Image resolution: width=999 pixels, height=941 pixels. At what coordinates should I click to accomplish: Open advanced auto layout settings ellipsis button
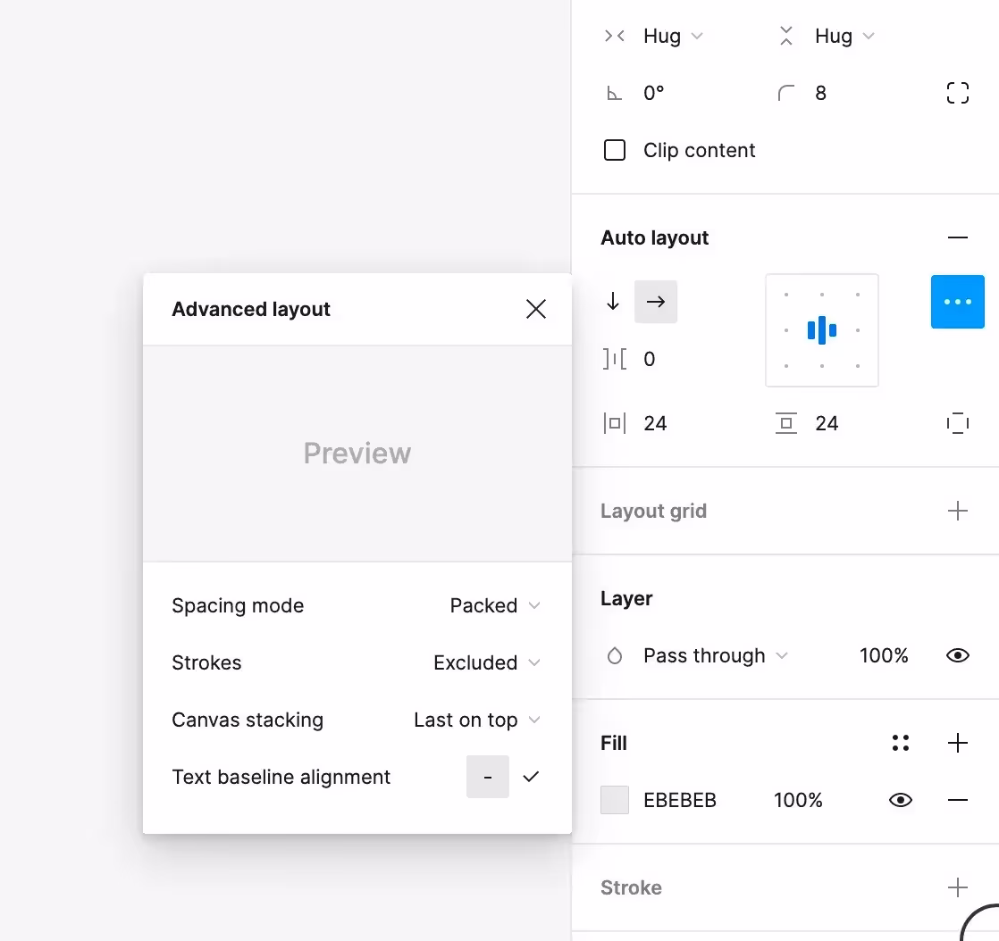(x=957, y=302)
